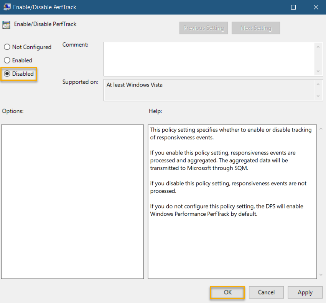Select the Enabled radio button

click(7, 60)
